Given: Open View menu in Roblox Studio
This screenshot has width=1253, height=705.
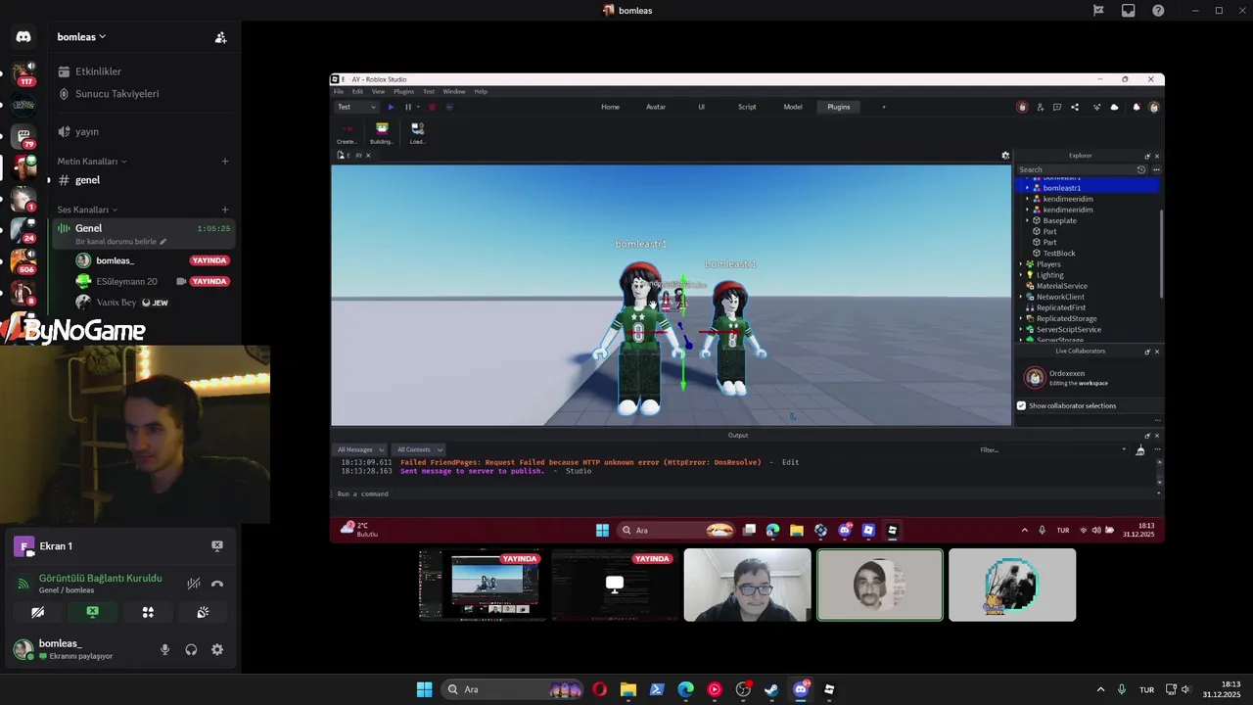Looking at the screenshot, I should click(378, 91).
